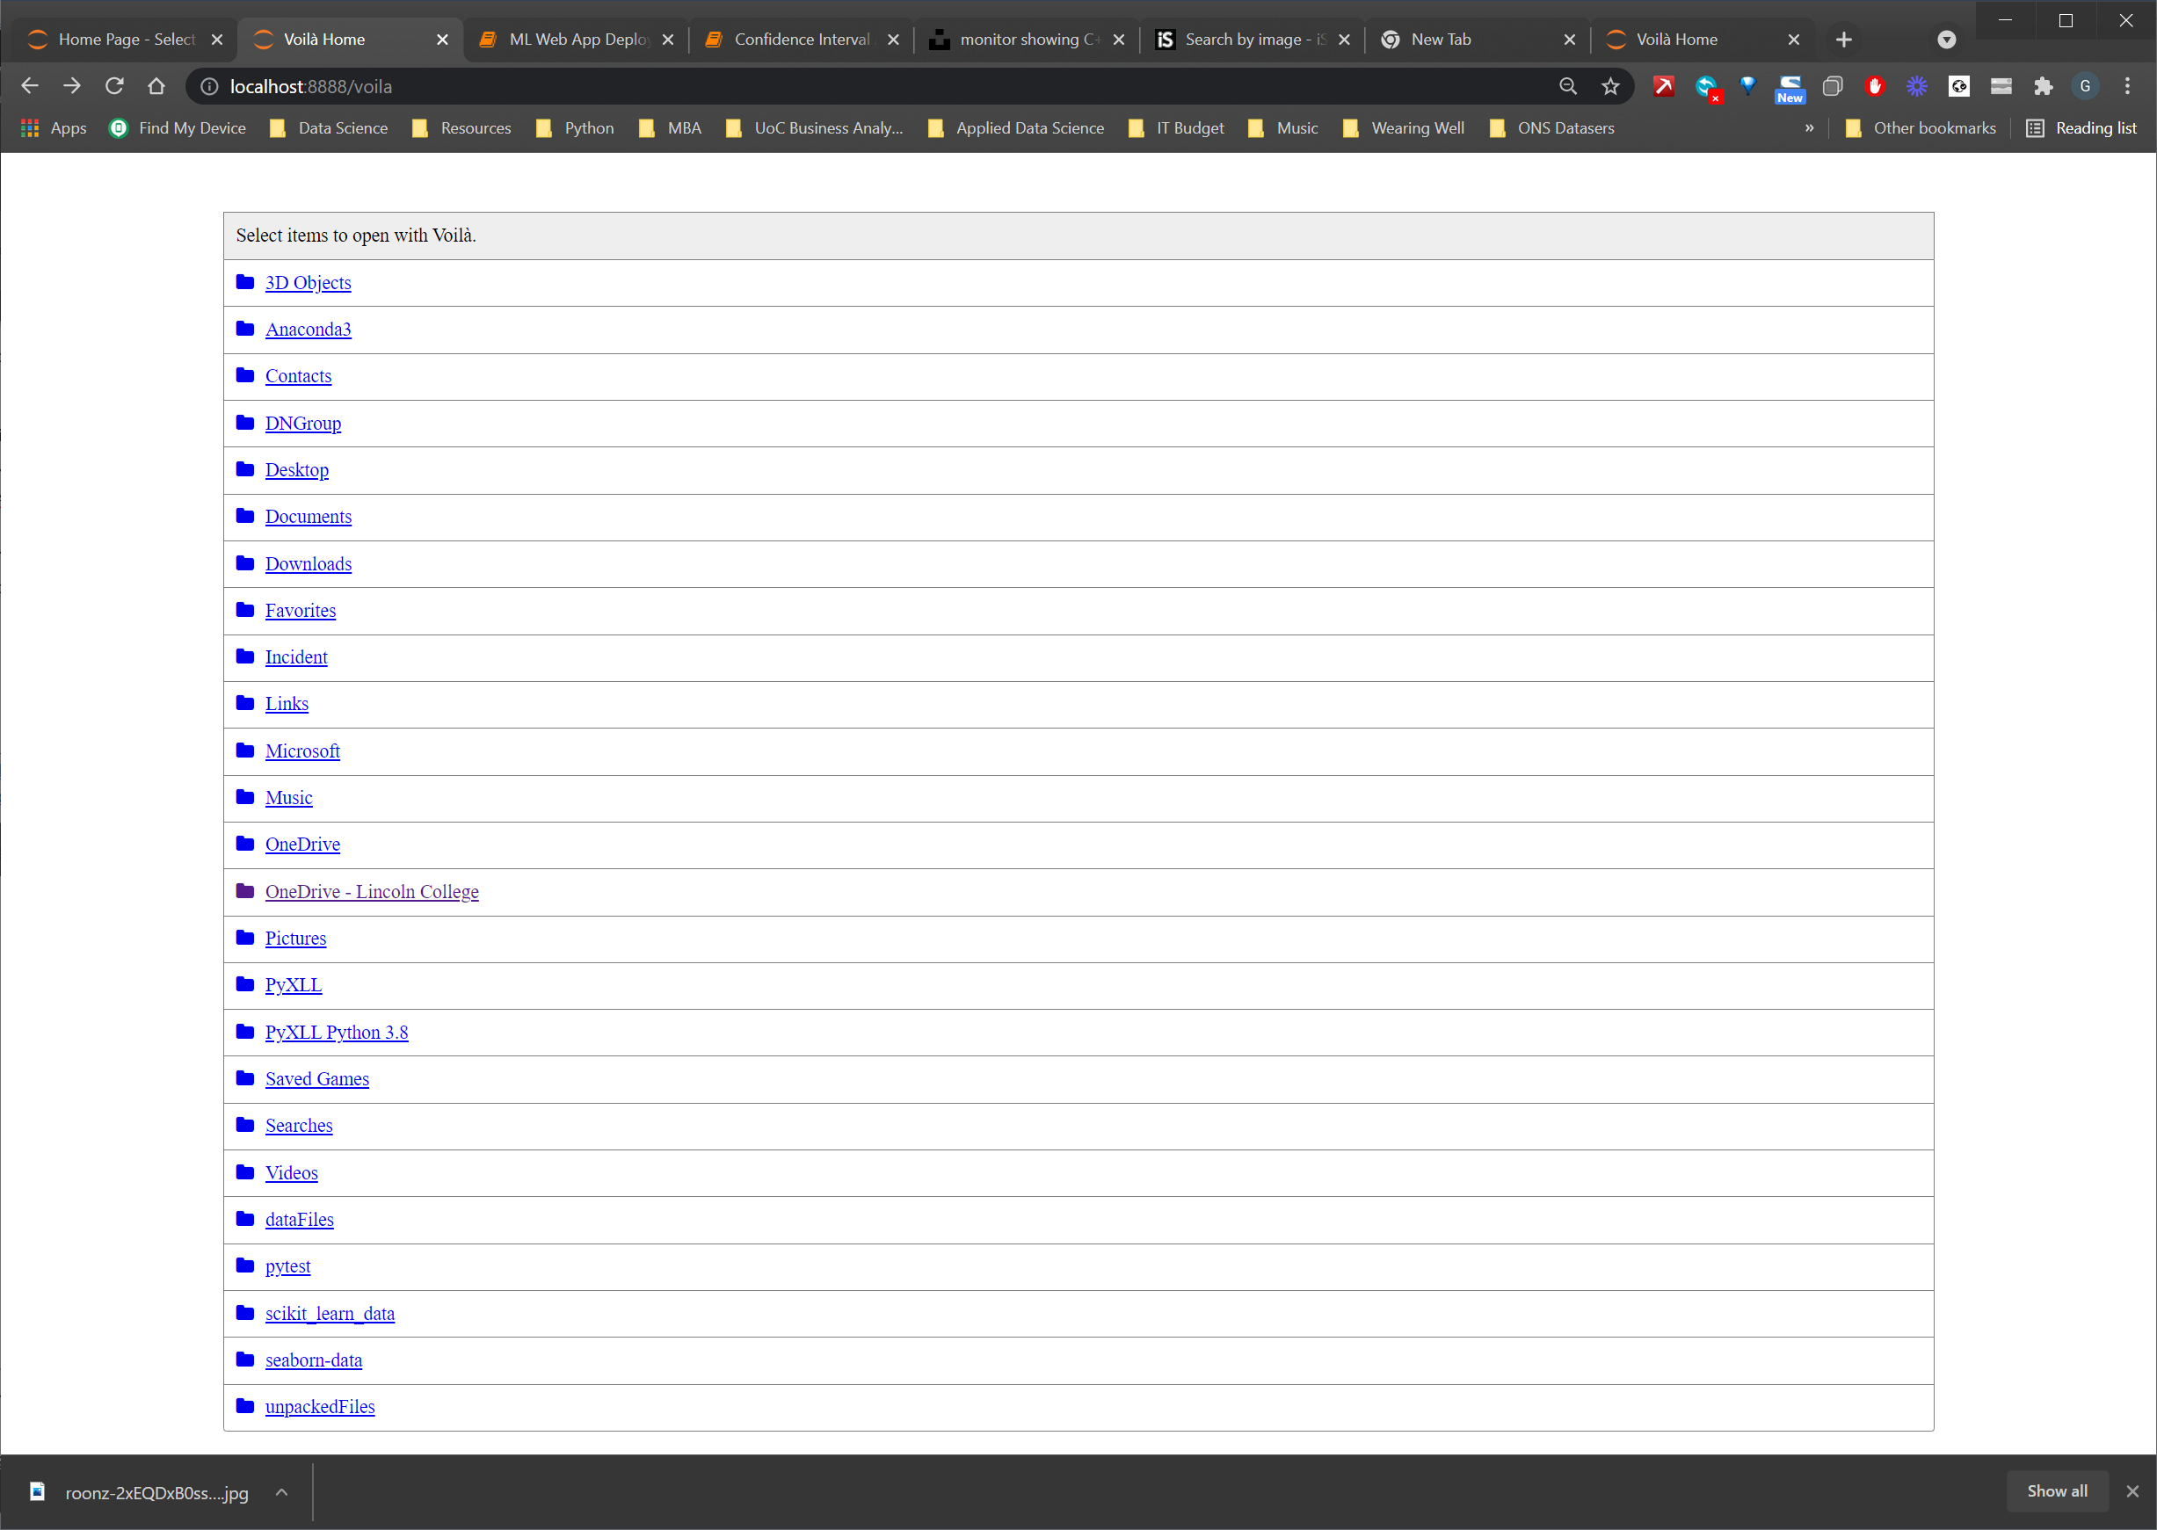This screenshot has height=1530, width=2157.
Task: Click the browser reload icon
Action: 114,87
